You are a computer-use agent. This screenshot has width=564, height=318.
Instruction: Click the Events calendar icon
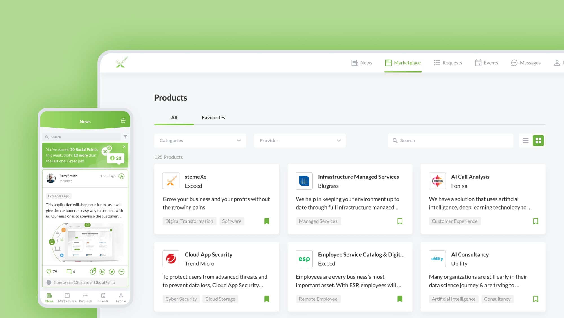(478, 62)
